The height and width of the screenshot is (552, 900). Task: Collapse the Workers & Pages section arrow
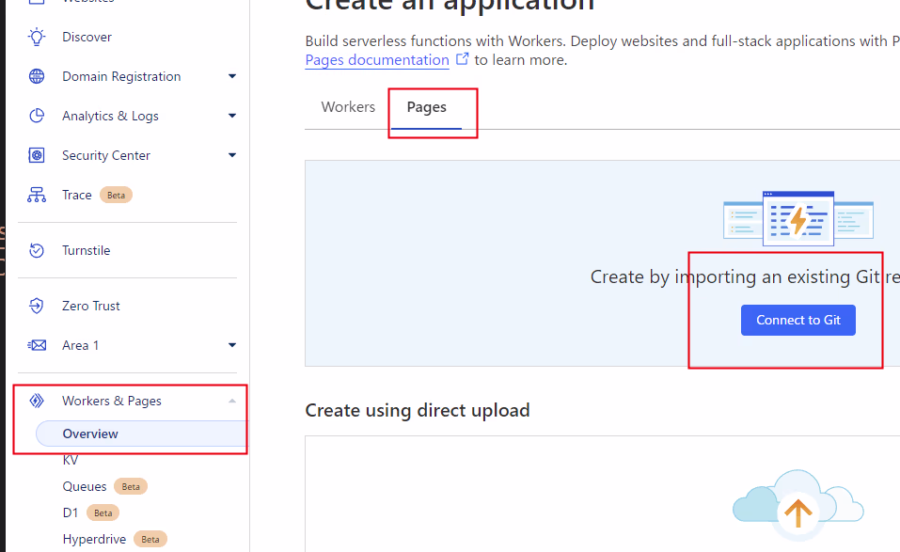click(232, 402)
